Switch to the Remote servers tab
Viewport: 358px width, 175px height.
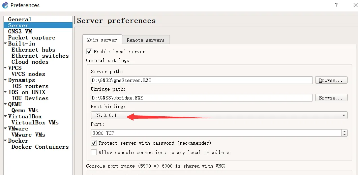click(146, 40)
